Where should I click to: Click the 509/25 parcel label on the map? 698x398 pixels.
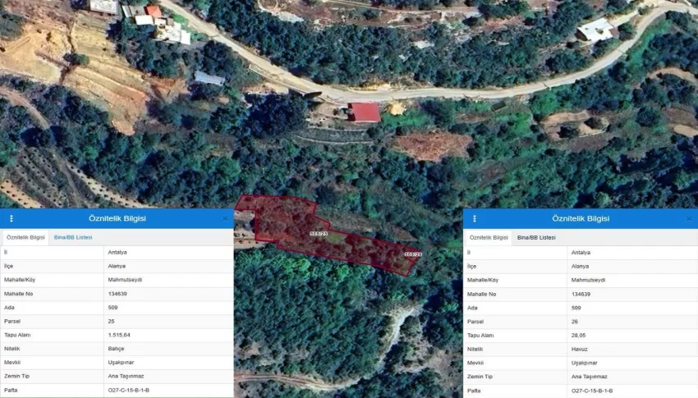[319, 233]
